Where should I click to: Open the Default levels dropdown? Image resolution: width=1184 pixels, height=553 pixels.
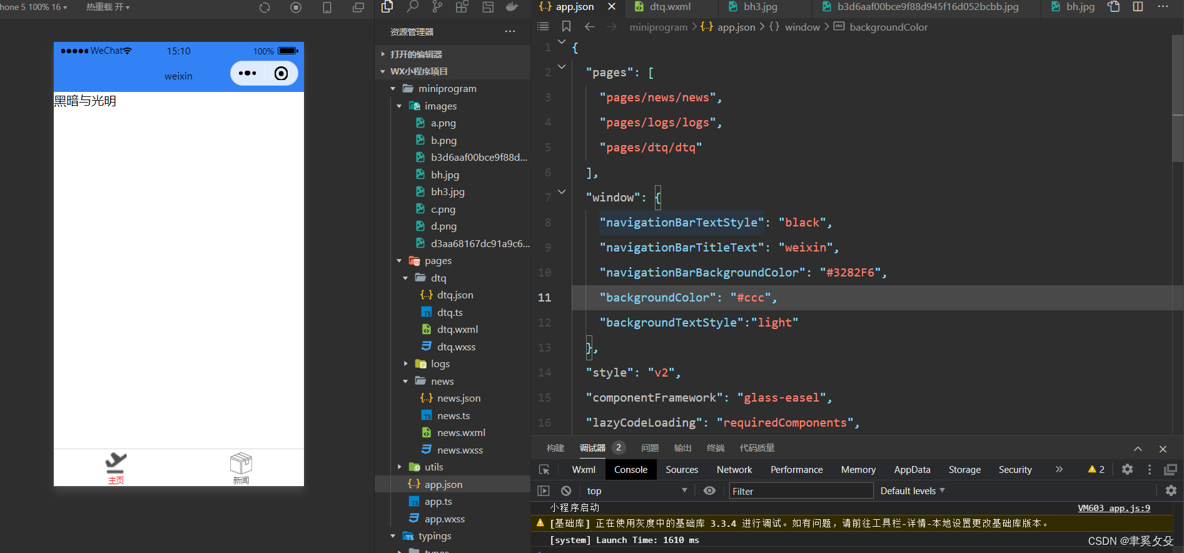[x=913, y=491]
